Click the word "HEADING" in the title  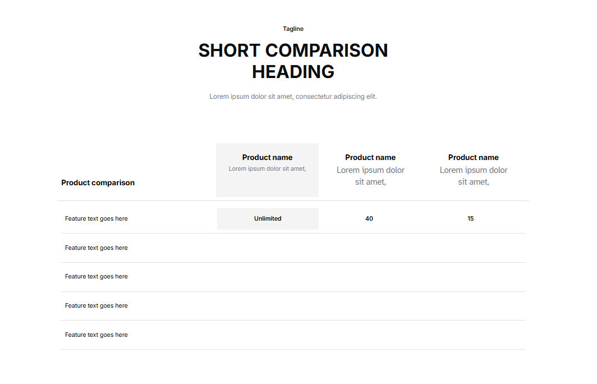point(293,72)
